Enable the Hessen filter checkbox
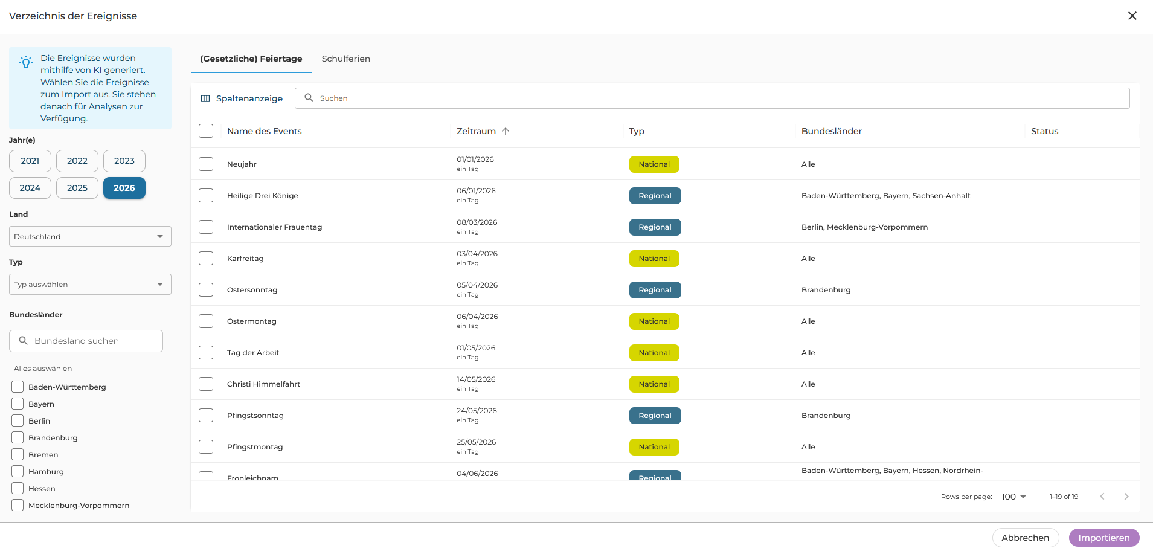Screen dimensions: 1153x551 18,488
